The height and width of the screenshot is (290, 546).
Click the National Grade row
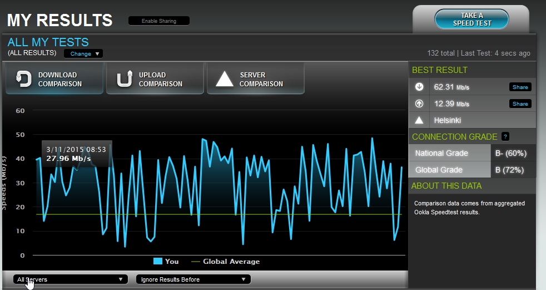click(x=450, y=153)
